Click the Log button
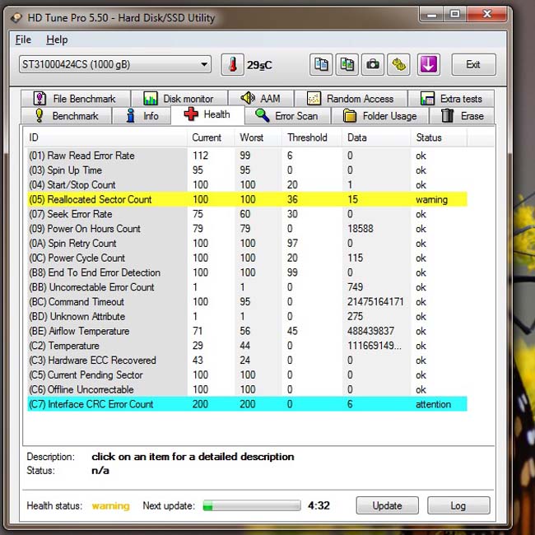Image resolution: width=535 pixels, height=535 pixels. 458,505
